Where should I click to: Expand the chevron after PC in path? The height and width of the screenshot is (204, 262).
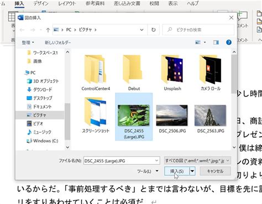pyautogui.click(x=75, y=30)
